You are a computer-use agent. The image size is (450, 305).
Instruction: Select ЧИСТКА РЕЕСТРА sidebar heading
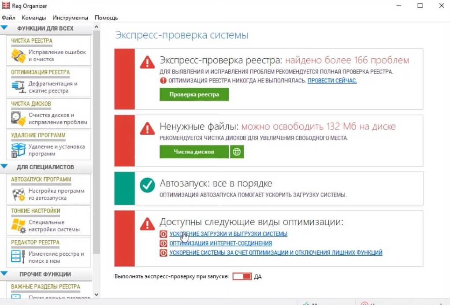[x=32, y=41]
